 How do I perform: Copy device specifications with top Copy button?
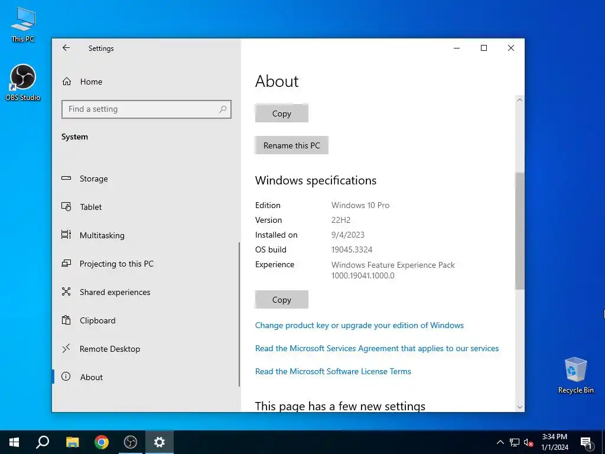[282, 113]
